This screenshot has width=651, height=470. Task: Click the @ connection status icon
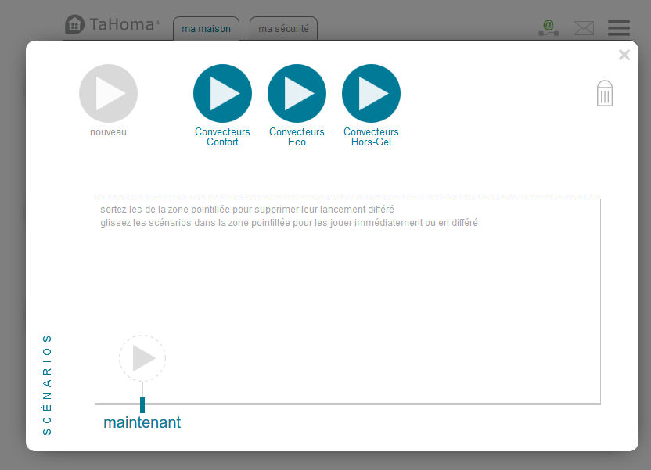click(x=548, y=28)
